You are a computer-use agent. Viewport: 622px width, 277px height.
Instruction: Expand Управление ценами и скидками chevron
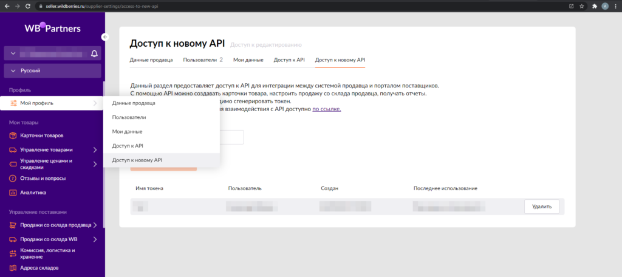[x=95, y=164]
